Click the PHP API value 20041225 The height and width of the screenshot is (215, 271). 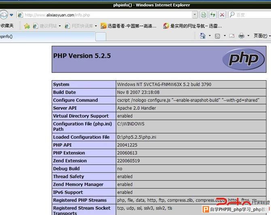point(127,145)
